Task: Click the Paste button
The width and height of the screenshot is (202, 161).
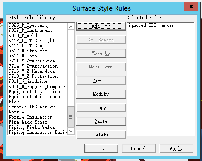Action: [101, 121]
